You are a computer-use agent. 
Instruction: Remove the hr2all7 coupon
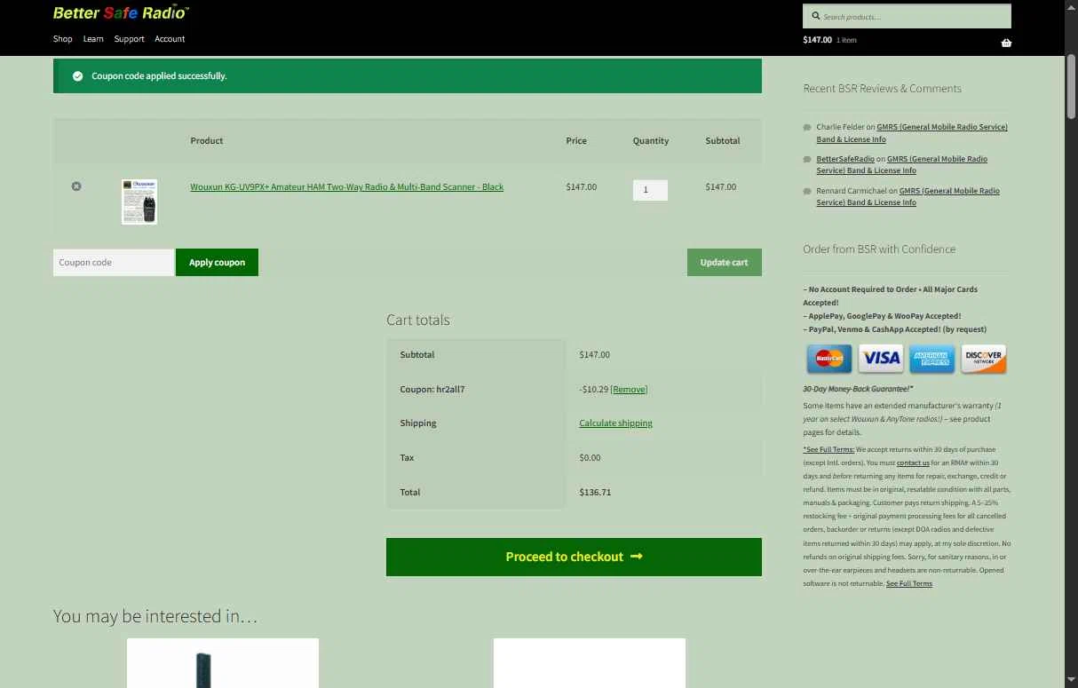coord(629,390)
